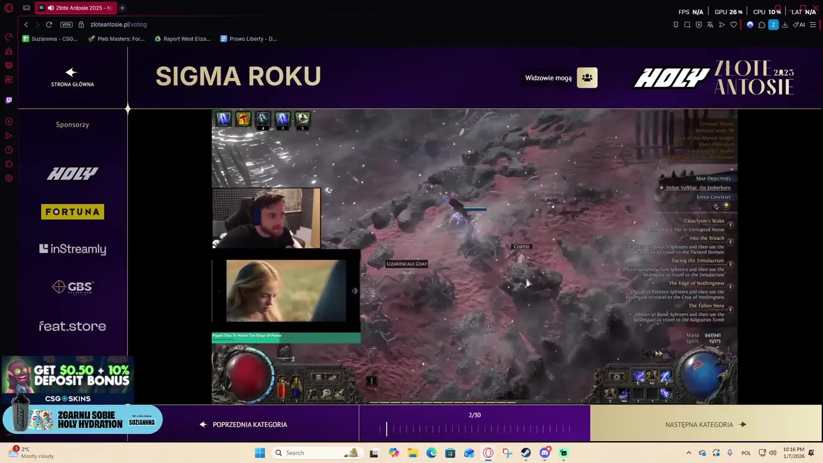This screenshot has height=463, width=823.
Task: Open Steam from taskbar
Action: click(526, 453)
